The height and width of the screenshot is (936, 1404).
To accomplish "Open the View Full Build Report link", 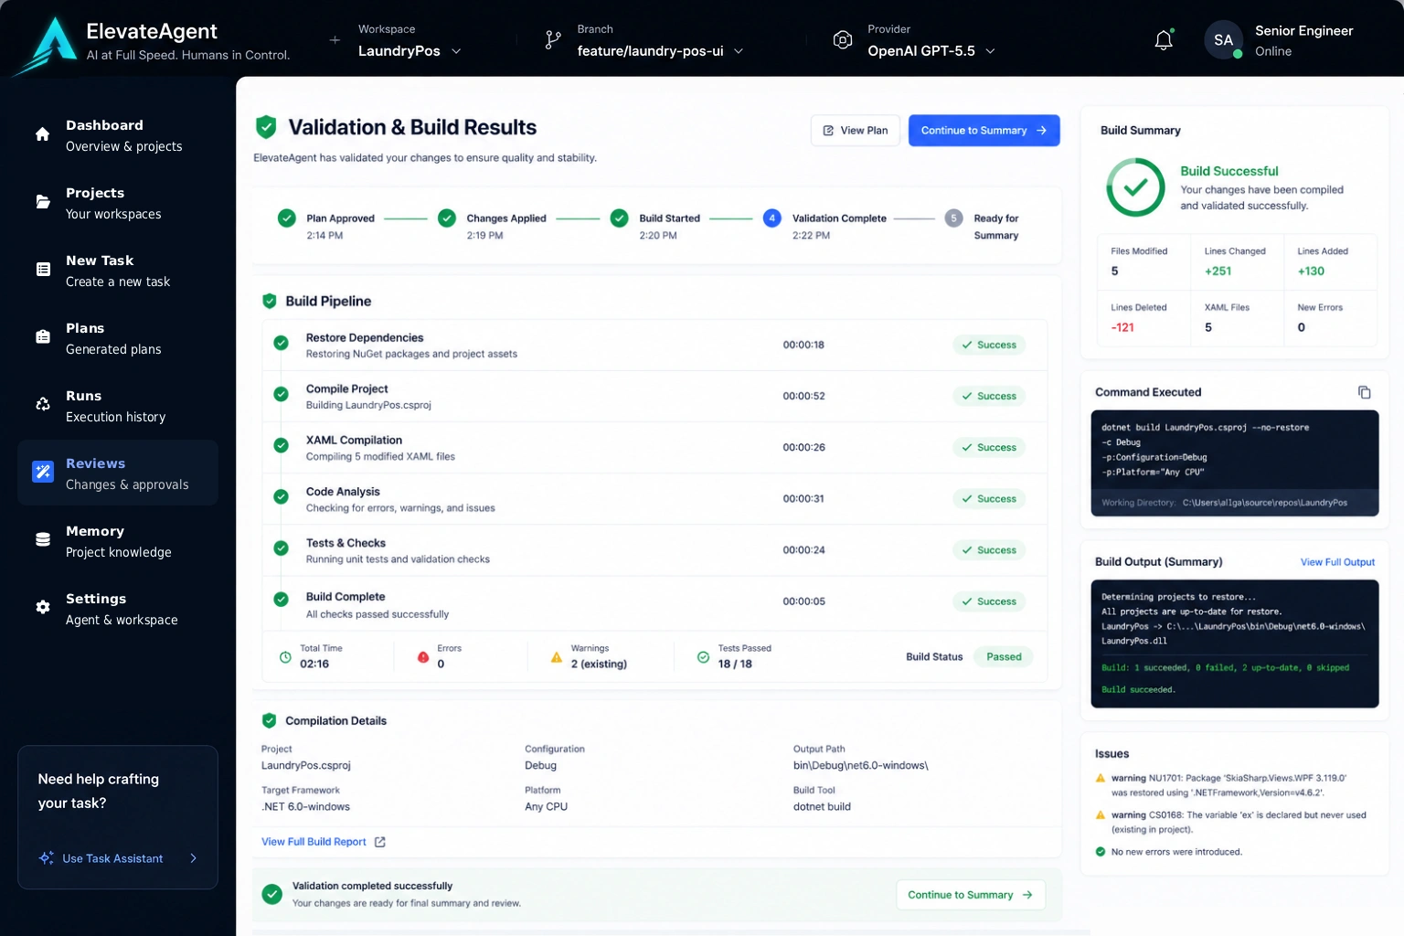I will [x=324, y=842].
